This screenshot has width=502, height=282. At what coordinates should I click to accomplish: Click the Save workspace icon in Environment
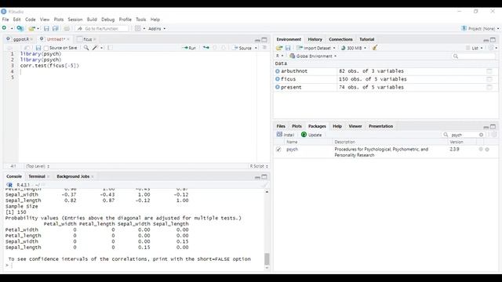coord(288,48)
